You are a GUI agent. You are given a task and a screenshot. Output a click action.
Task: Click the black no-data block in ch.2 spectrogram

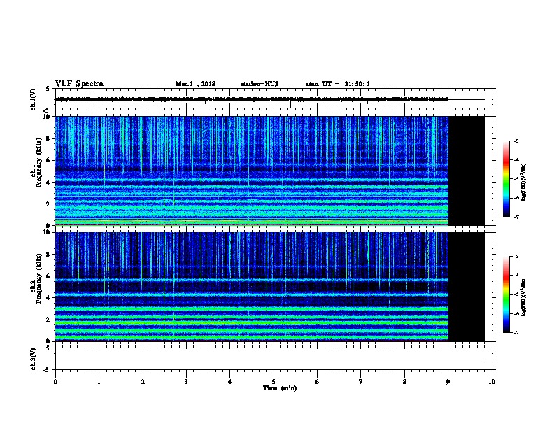(467, 287)
